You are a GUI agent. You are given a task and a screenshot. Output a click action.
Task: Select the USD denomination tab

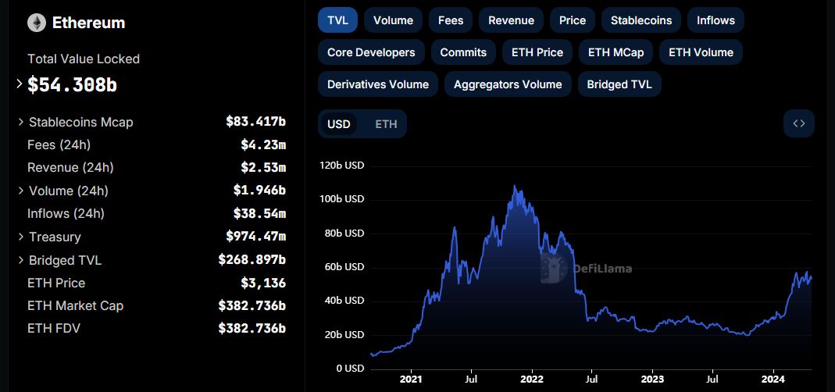coord(338,124)
